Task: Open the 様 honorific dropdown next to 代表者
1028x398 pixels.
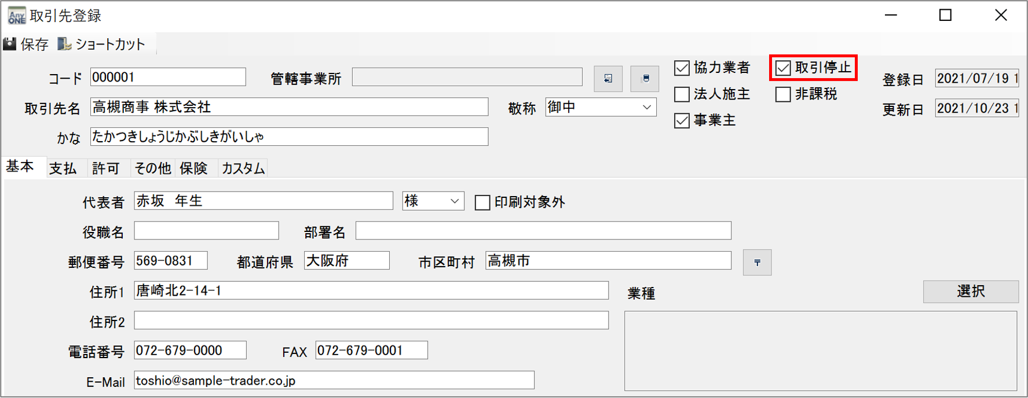Action: click(455, 201)
